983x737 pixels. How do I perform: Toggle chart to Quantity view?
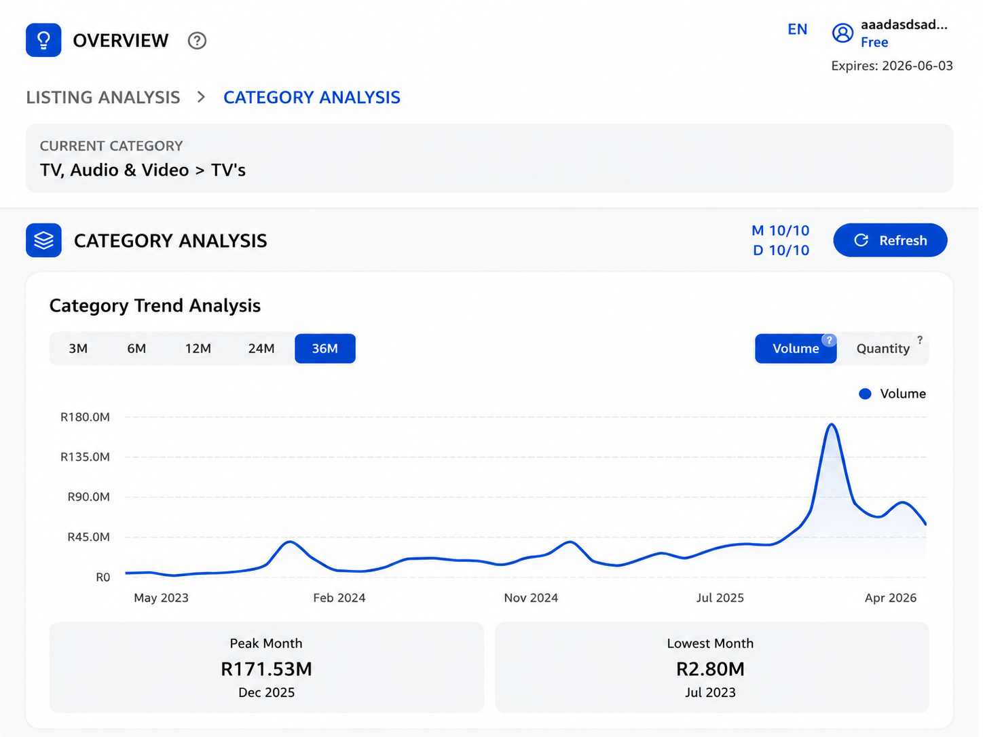(x=883, y=349)
